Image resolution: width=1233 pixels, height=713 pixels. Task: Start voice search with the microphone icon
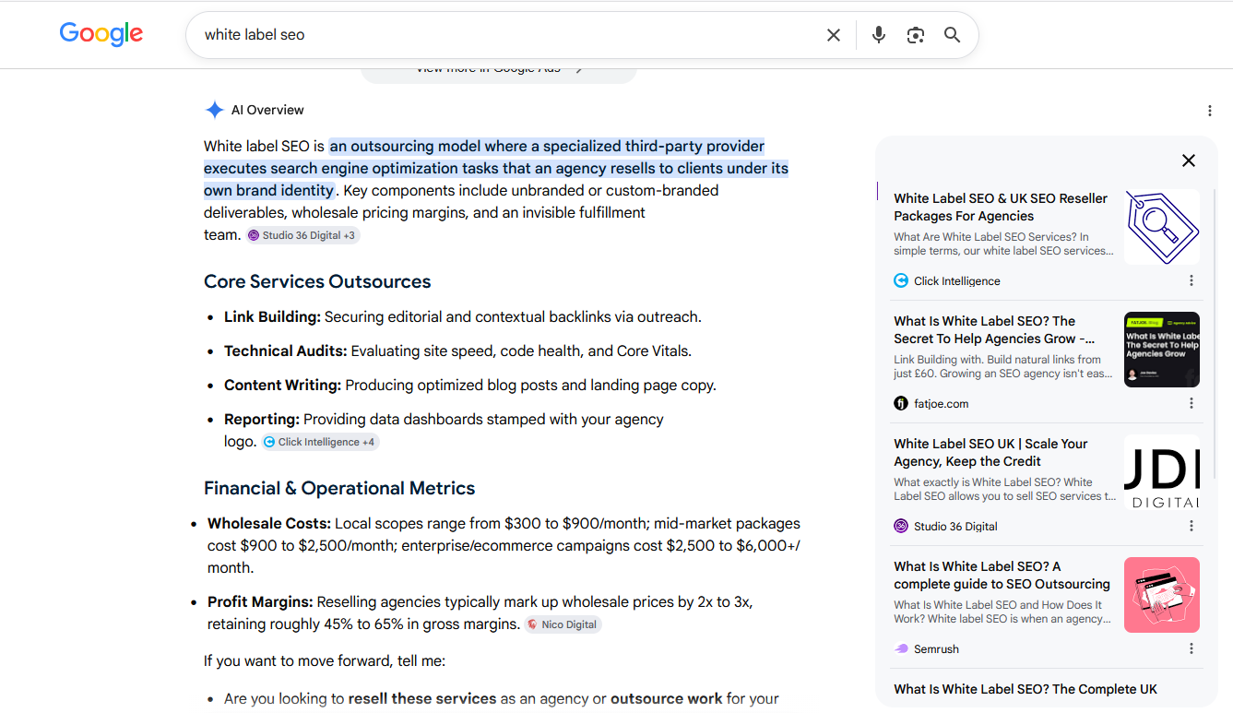tap(879, 35)
